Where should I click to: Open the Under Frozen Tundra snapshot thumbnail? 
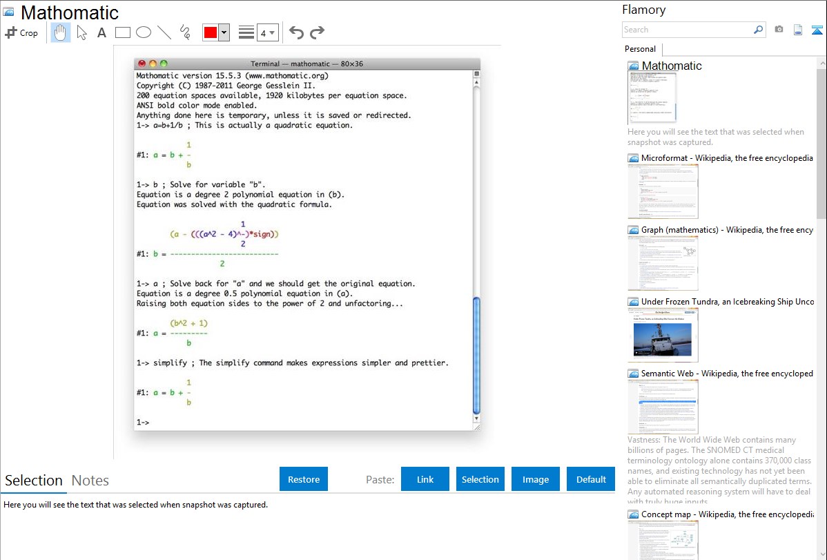pos(663,335)
